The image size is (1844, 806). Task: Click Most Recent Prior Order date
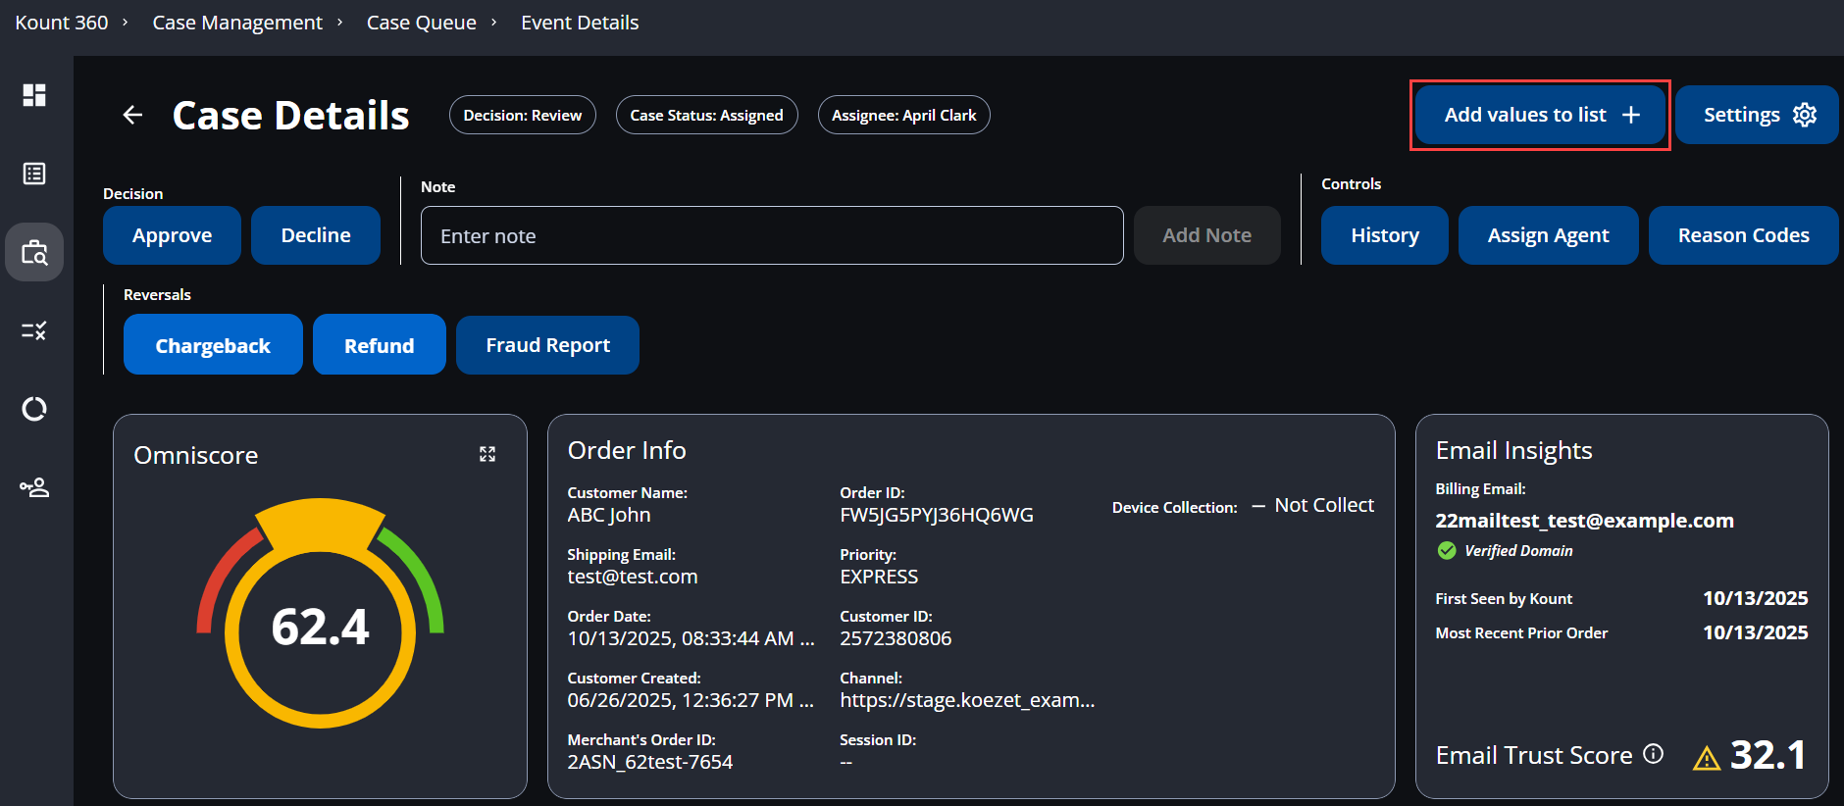[x=1756, y=632]
